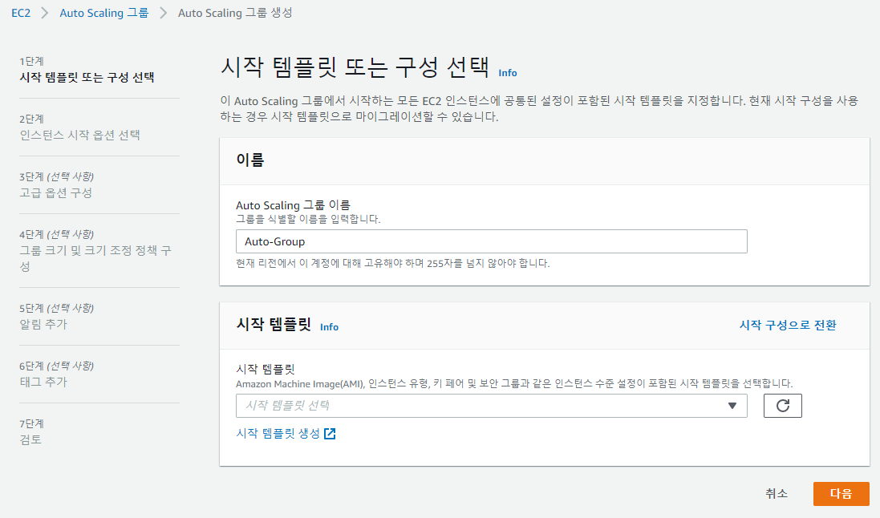
Task: Click the orange 다음 button
Action: click(x=841, y=494)
